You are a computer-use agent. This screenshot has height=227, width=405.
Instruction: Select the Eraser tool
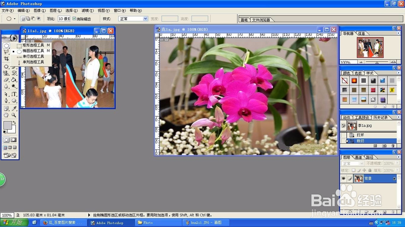(x=6, y=80)
